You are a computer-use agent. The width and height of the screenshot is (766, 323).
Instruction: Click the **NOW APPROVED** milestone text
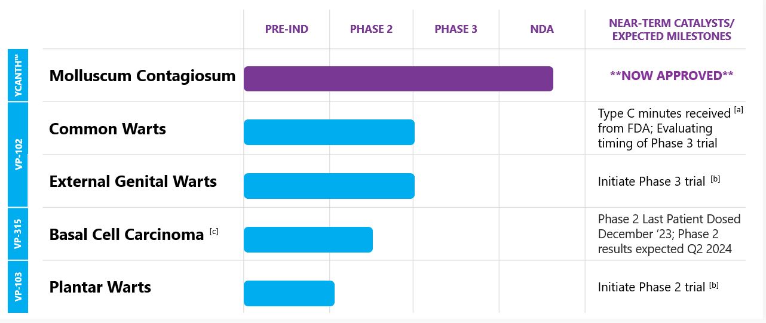coord(671,76)
